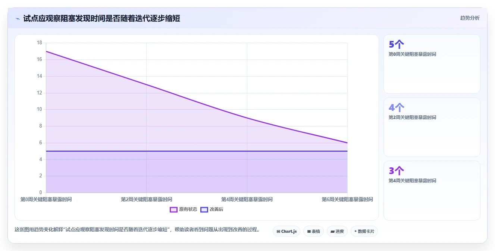This screenshot has width=495, height=251.
Task: Toggle the 改善后 legend item
Action: [212, 209]
